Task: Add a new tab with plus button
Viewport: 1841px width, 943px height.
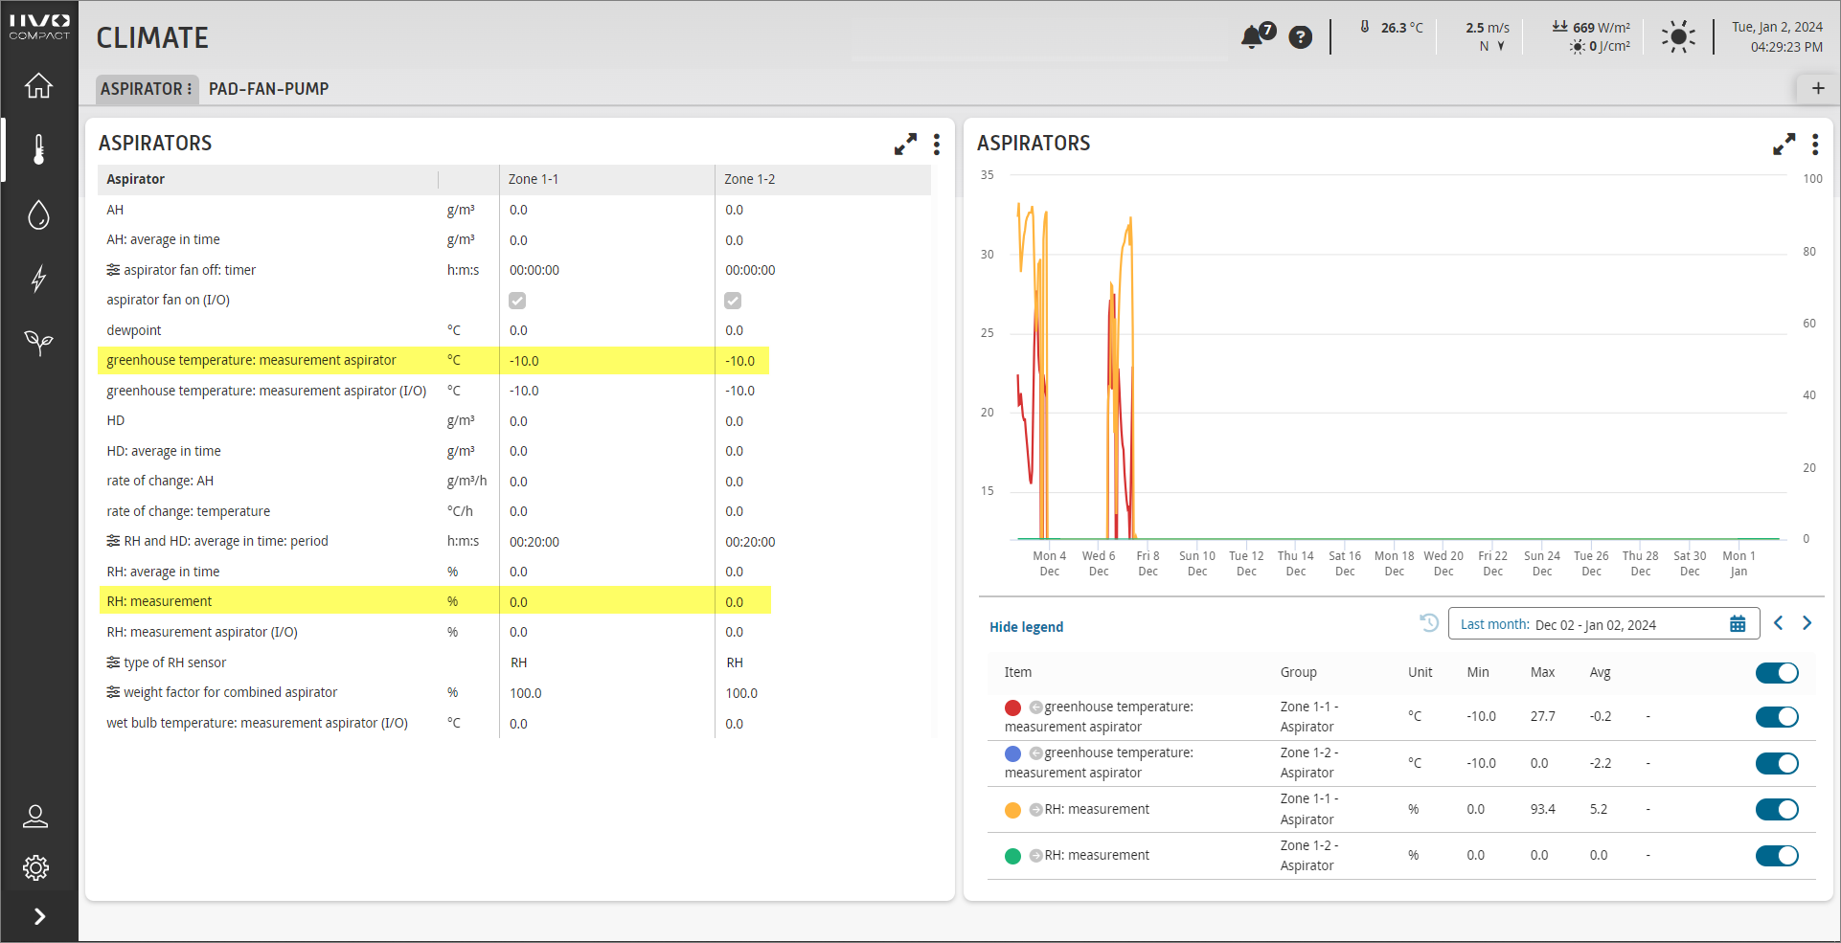Action: pos(1817,88)
